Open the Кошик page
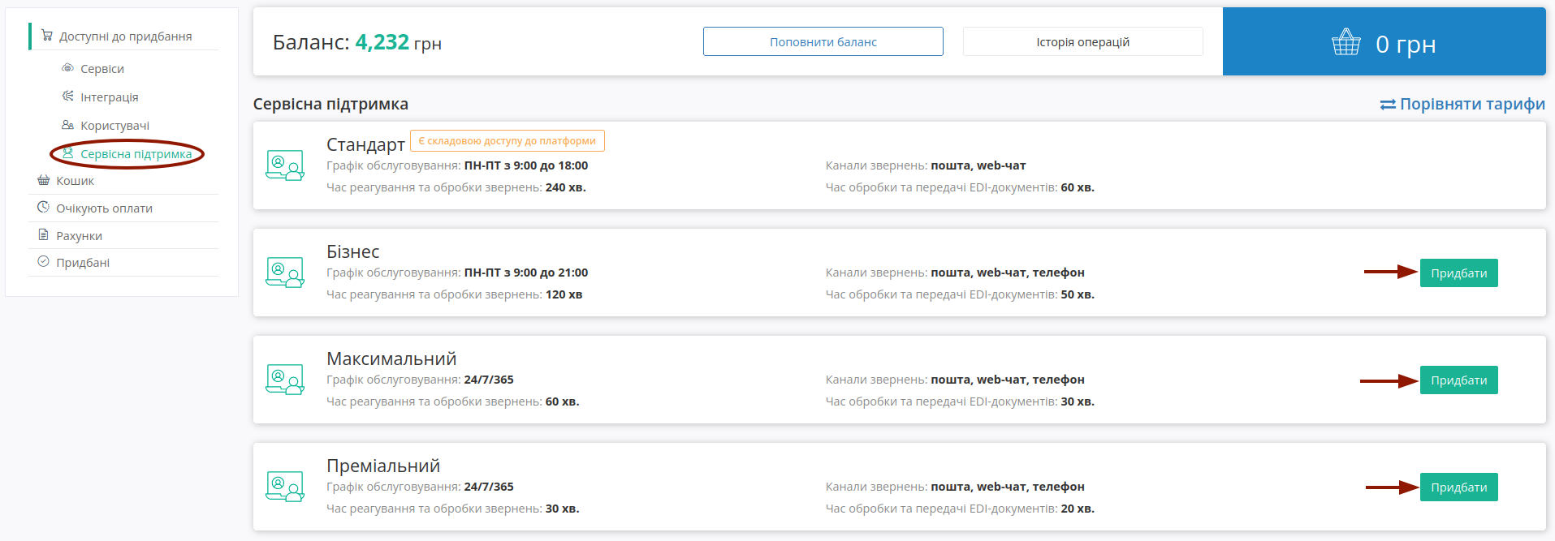This screenshot has width=1555, height=541. click(x=75, y=181)
